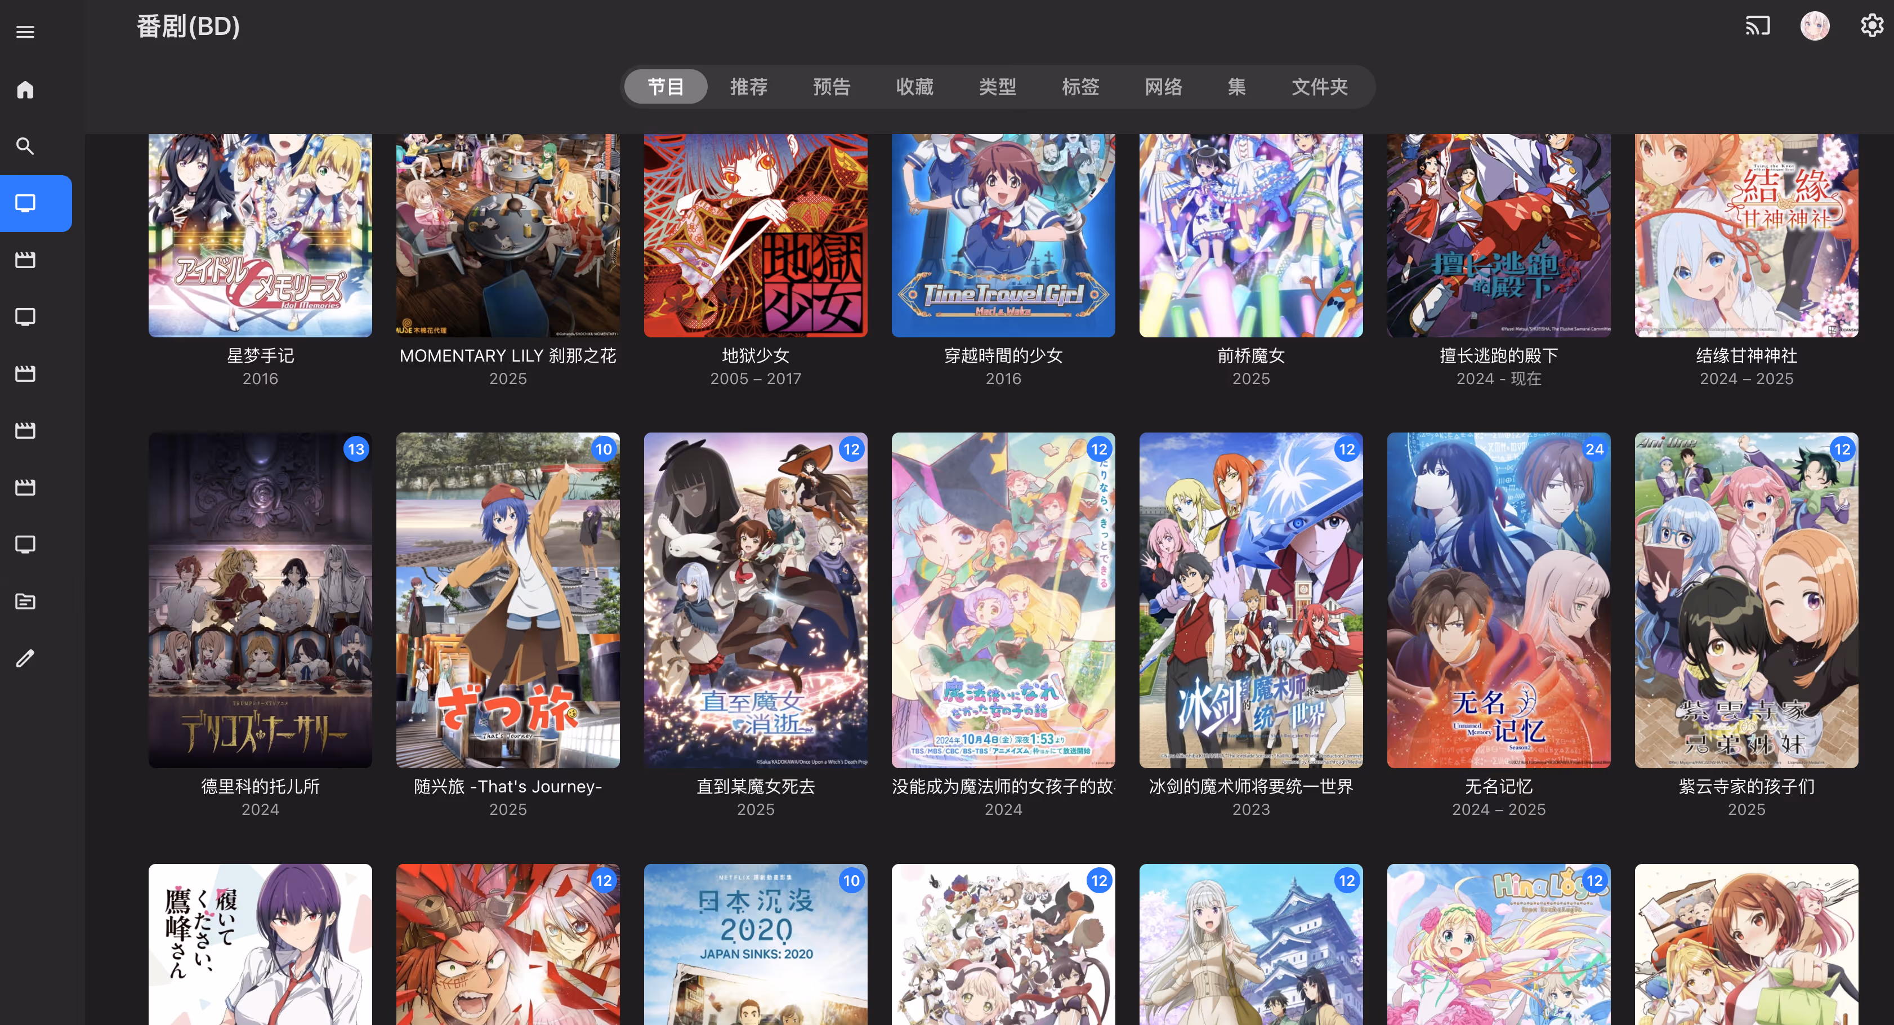Open search from sidebar magnifier icon

tap(25, 146)
